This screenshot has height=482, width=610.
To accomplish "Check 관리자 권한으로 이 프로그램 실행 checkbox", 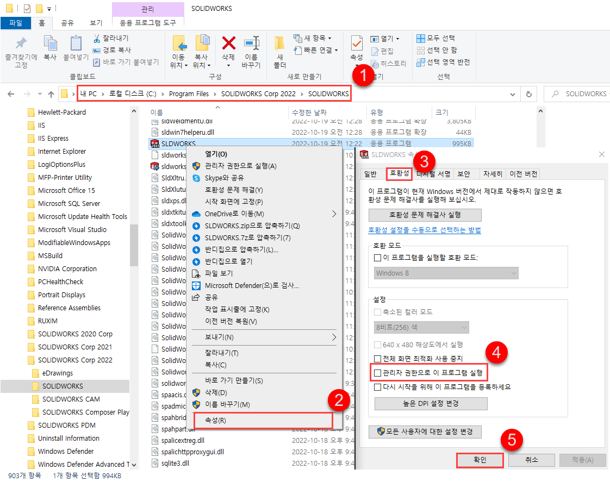I will (377, 373).
